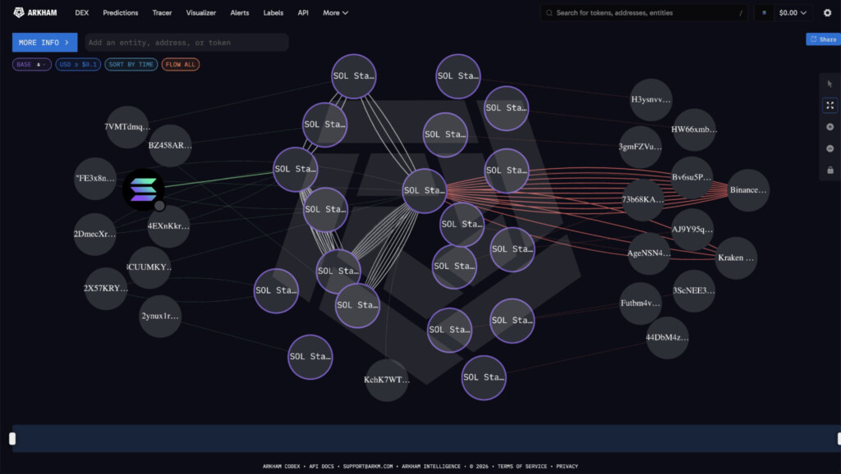The height and width of the screenshot is (474, 841).
Task: Click the small wallet avatar beside $0.00
Action: click(x=764, y=13)
